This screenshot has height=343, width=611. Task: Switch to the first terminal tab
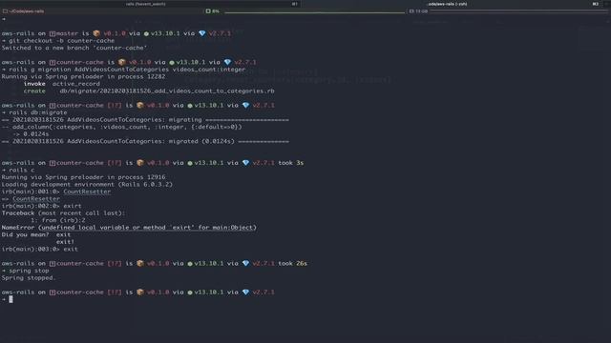tap(150, 4)
